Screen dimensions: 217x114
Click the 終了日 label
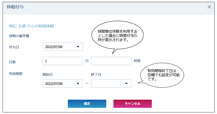(96, 74)
